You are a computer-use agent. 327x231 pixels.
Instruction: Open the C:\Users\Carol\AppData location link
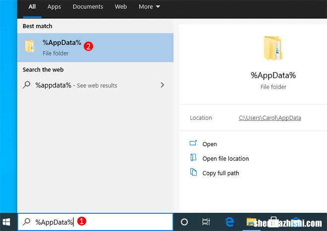(270, 118)
